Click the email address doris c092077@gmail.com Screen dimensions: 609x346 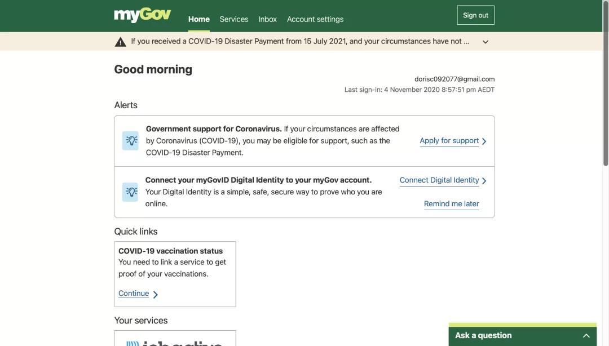click(454, 79)
